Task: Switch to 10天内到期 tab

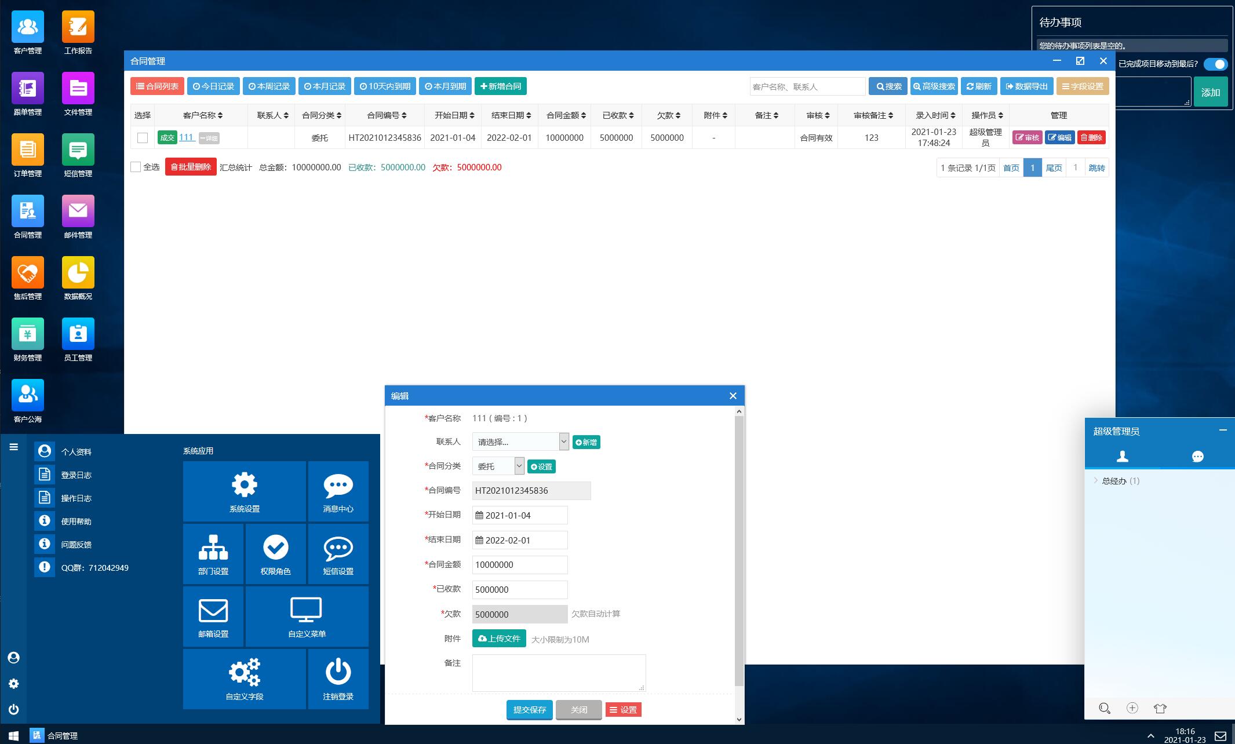Action: click(385, 86)
